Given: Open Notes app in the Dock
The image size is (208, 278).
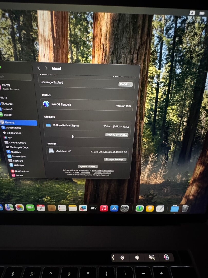Looking at the screenshot, I should pyautogui.click(x=72, y=208).
